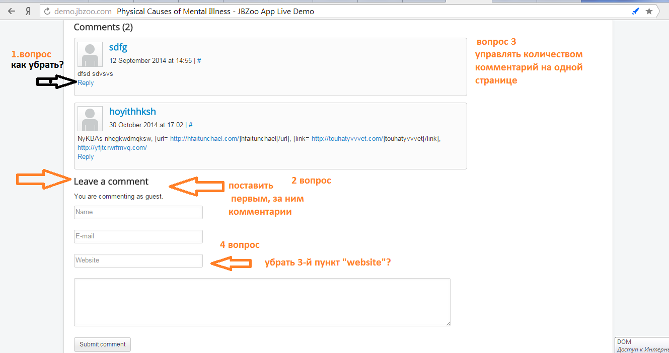Open the # permalink of sdfg's comment
The width and height of the screenshot is (669, 353).
[x=199, y=60]
